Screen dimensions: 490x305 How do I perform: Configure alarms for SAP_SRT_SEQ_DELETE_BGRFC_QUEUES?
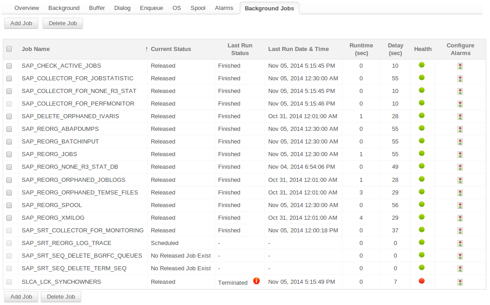point(460,256)
